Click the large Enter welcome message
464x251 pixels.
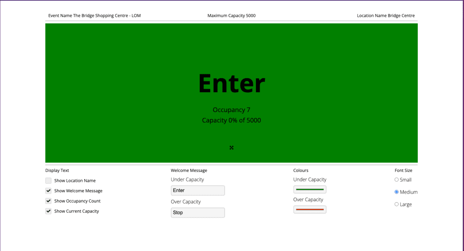[232, 84]
